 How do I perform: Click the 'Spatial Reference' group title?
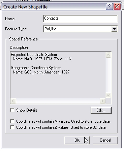[24, 39]
